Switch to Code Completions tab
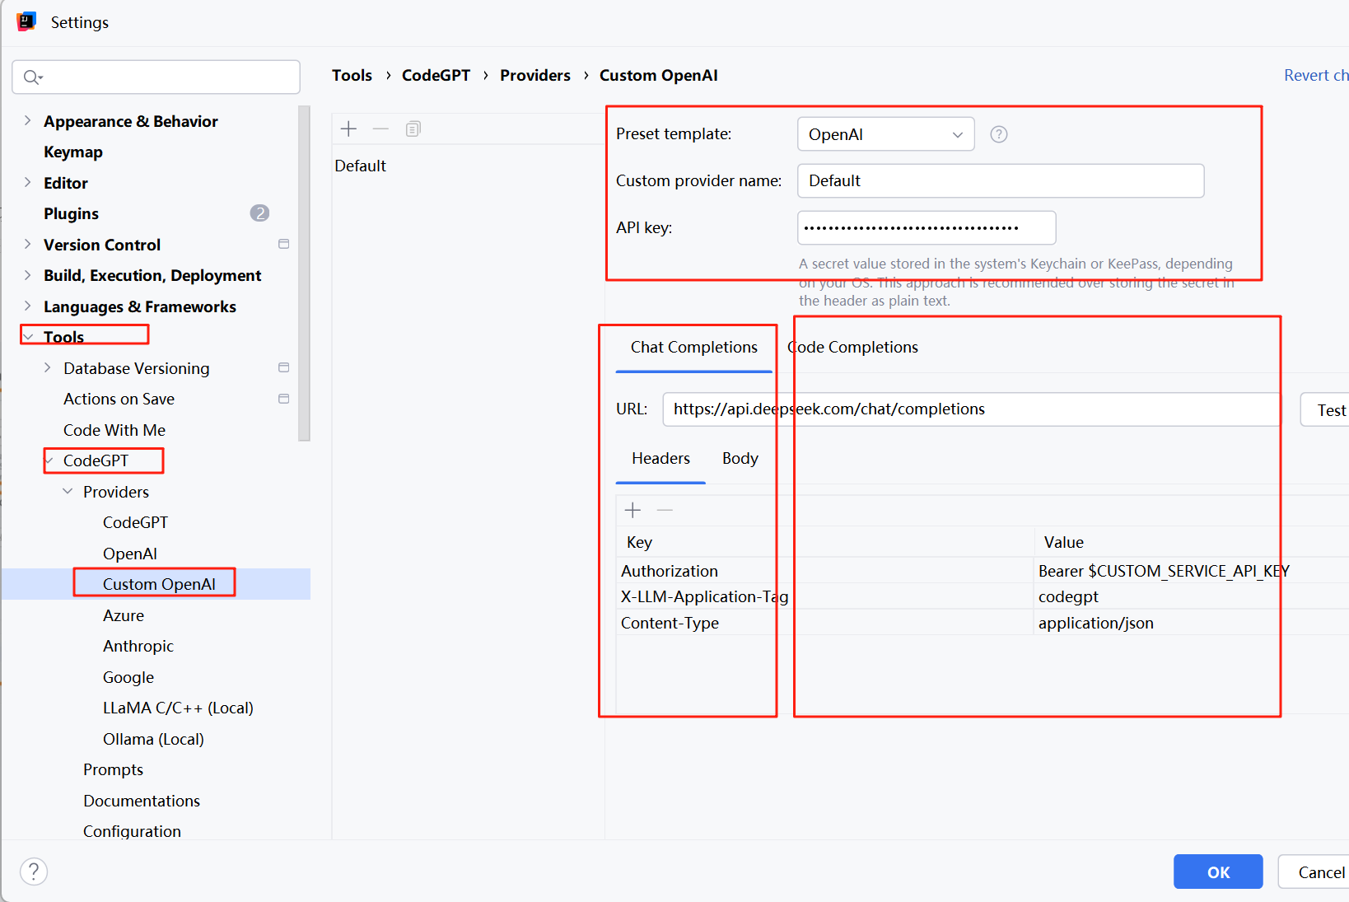Image resolution: width=1349 pixels, height=902 pixels. [x=853, y=348]
